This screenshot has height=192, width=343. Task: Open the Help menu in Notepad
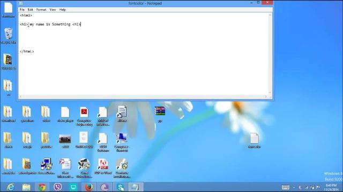tap(63, 10)
